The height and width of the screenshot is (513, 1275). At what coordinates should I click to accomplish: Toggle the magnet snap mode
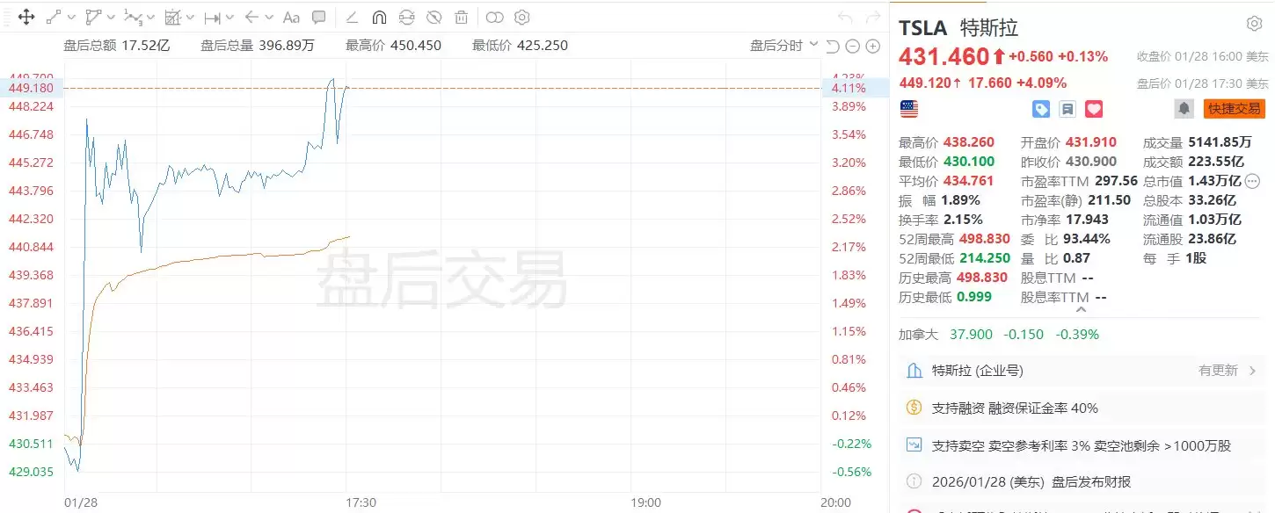[x=379, y=17]
